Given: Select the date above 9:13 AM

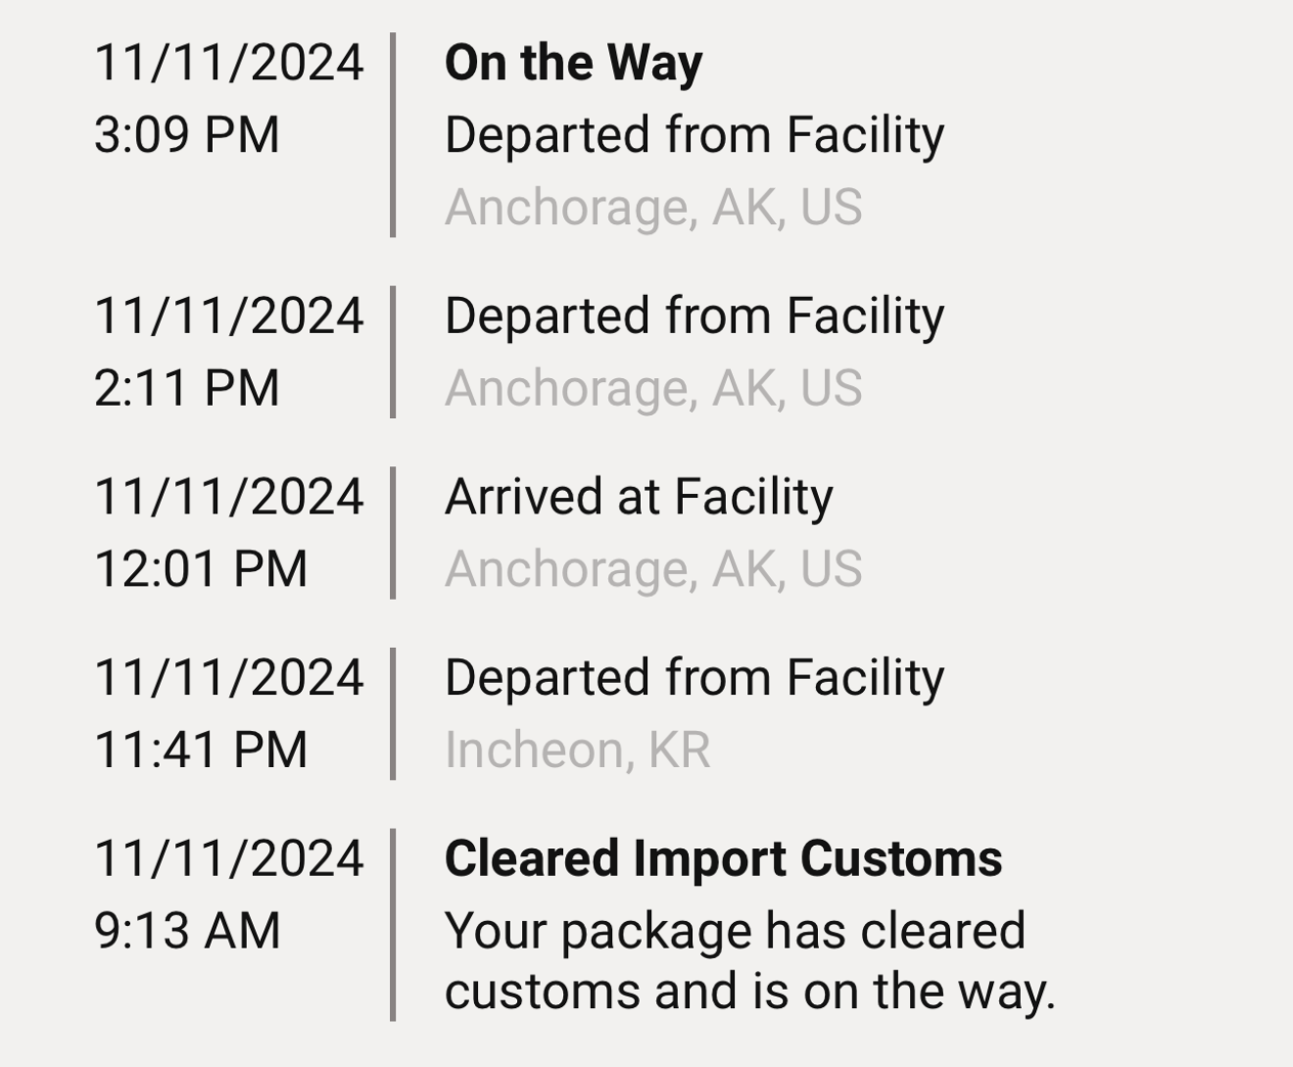Looking at the screenshot, I should click(229, 859).
